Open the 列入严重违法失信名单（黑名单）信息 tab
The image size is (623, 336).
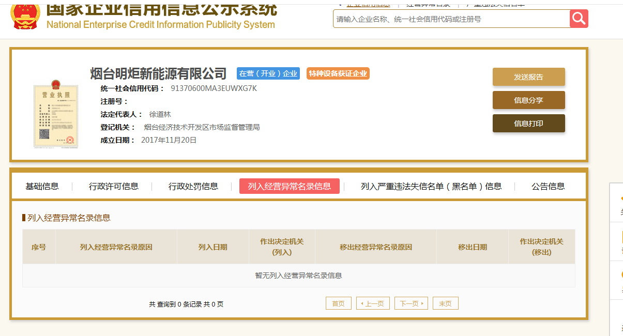pos(431,186)
